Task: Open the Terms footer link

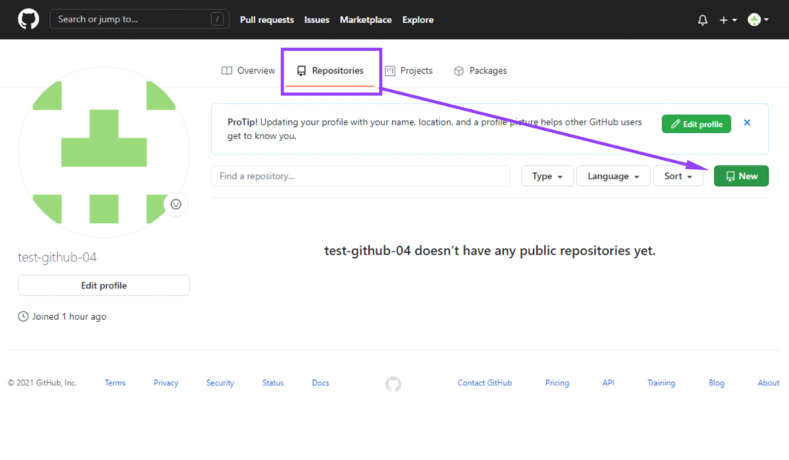Action: (115, 382)
